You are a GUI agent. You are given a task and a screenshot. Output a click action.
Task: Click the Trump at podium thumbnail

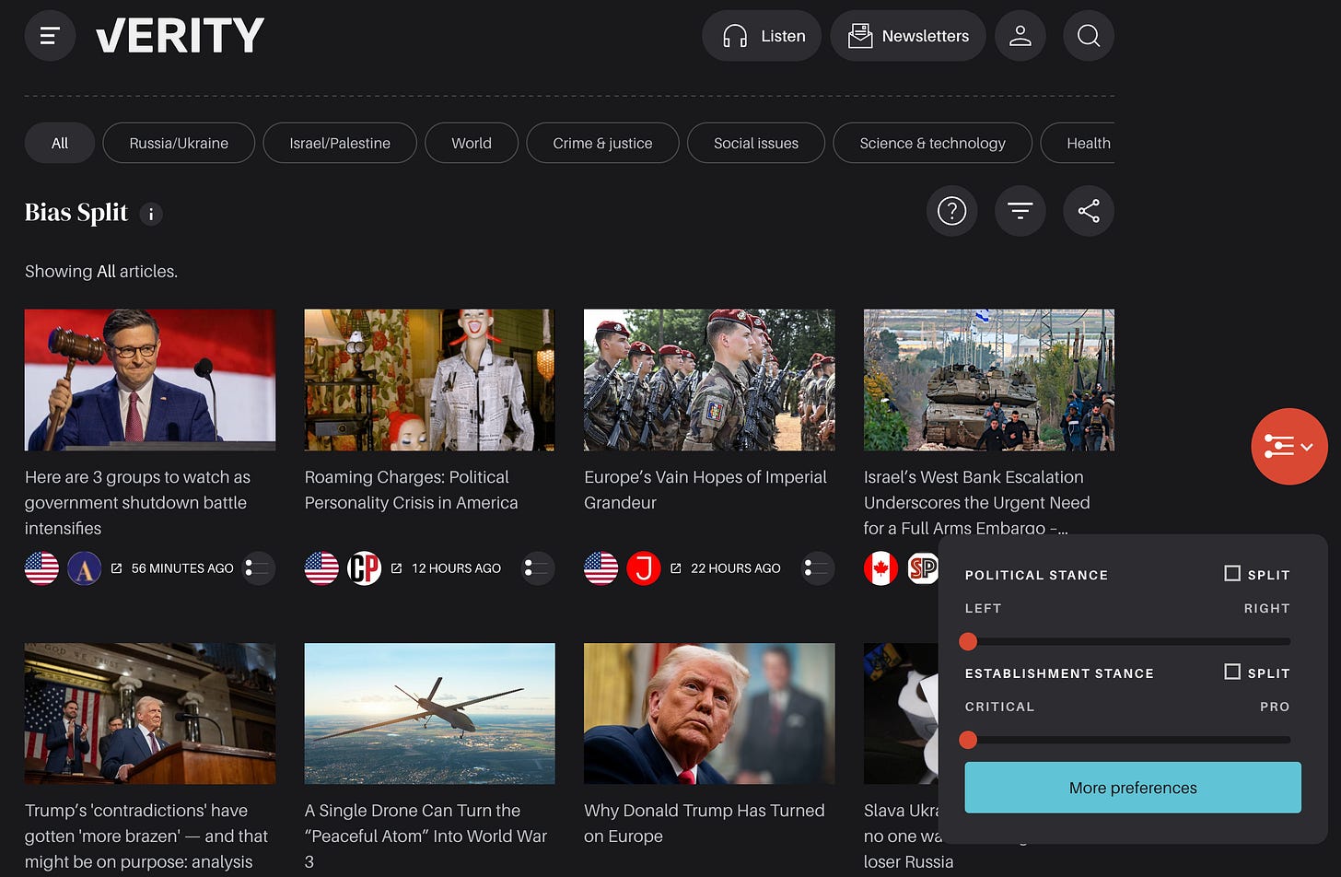(x=150, y=714)
